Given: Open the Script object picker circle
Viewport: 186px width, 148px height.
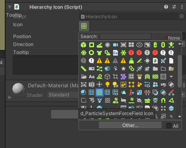Looking at the screenshot, I should [182, 16].
